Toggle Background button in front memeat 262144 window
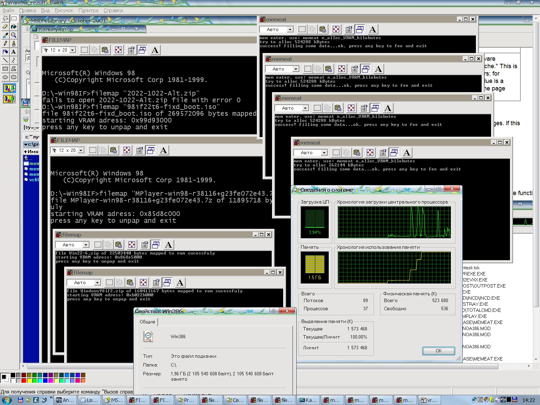The image size is (540, 405). click(394, 153)
